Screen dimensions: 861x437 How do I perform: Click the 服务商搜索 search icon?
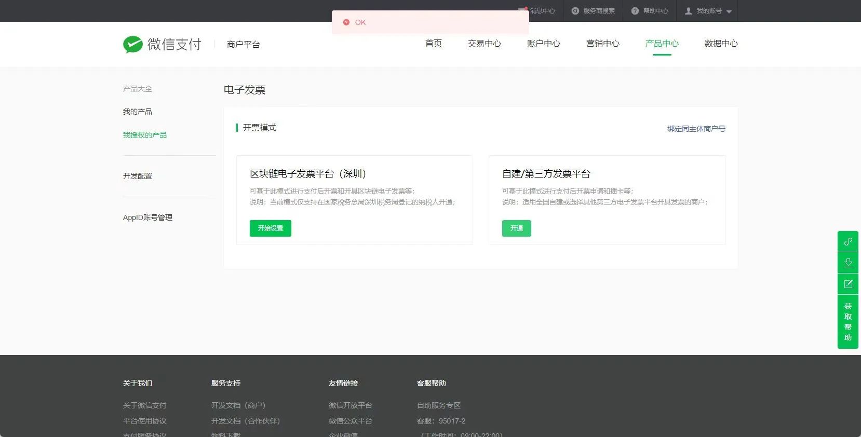point(575,11)
